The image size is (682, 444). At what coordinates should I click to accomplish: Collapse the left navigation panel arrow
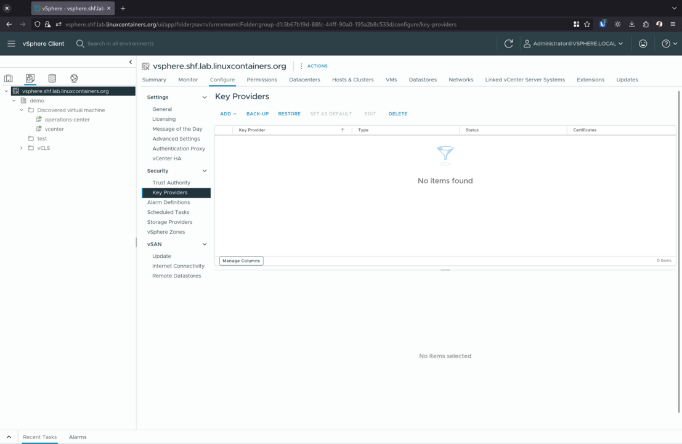tap(131, 62)
